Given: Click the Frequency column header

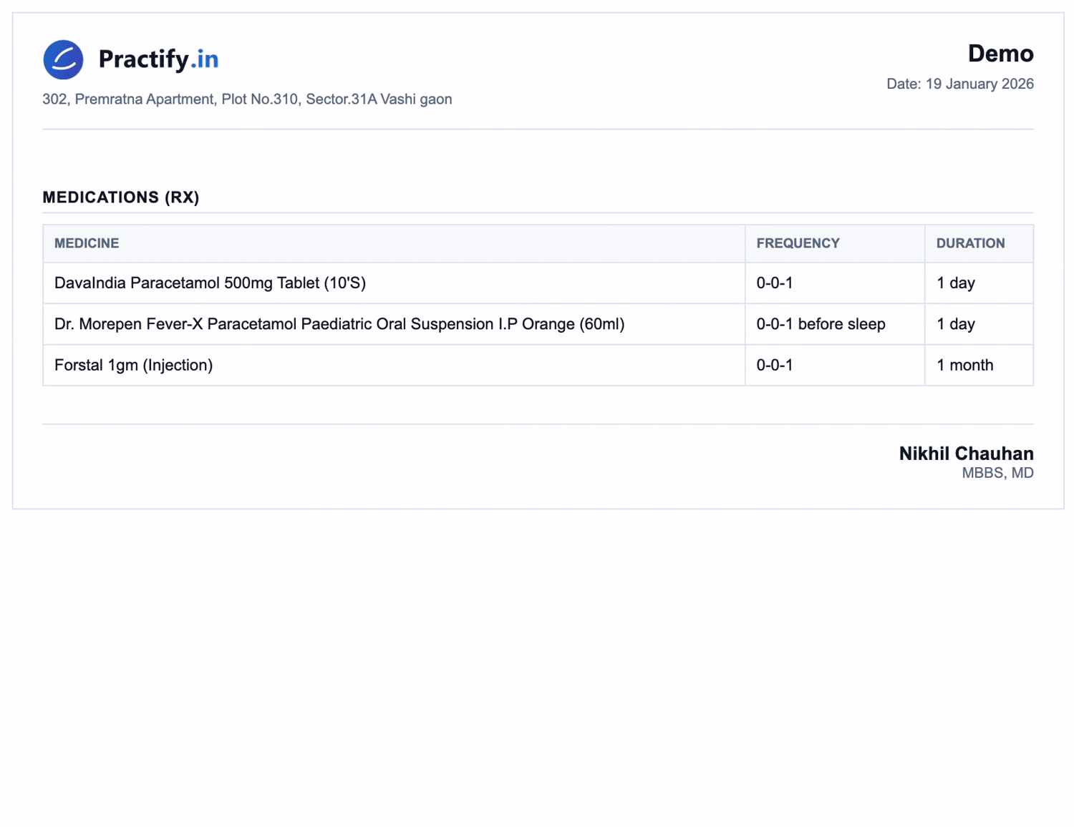Looking at the screenshot, I should 798,243.
